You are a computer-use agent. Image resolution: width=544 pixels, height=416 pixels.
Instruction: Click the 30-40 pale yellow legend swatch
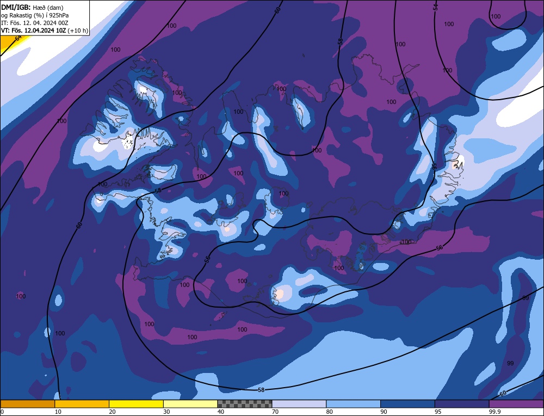pos(190,404)
